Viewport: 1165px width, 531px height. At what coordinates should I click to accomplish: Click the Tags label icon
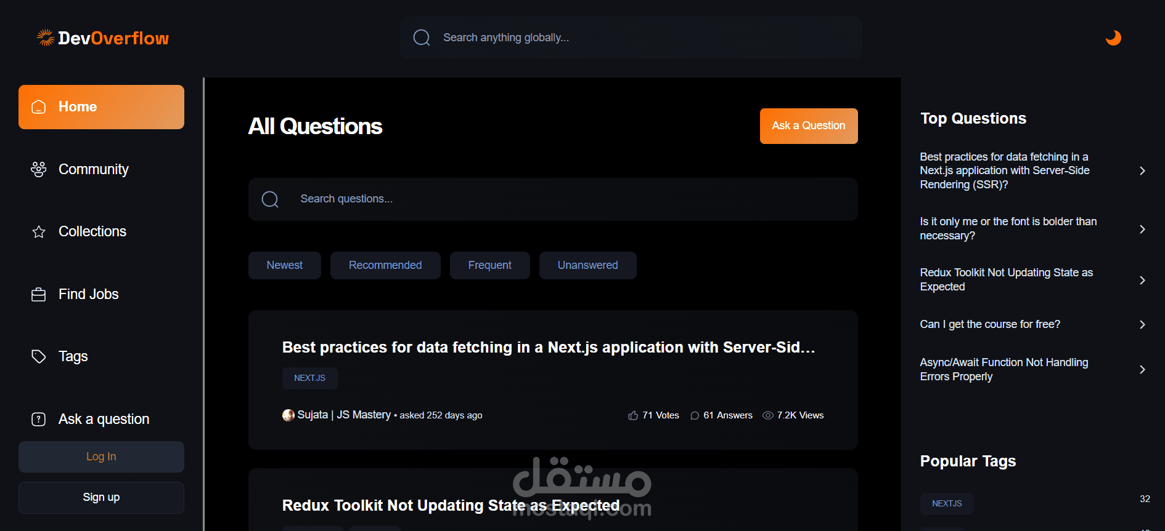click(x=39, y=357)
